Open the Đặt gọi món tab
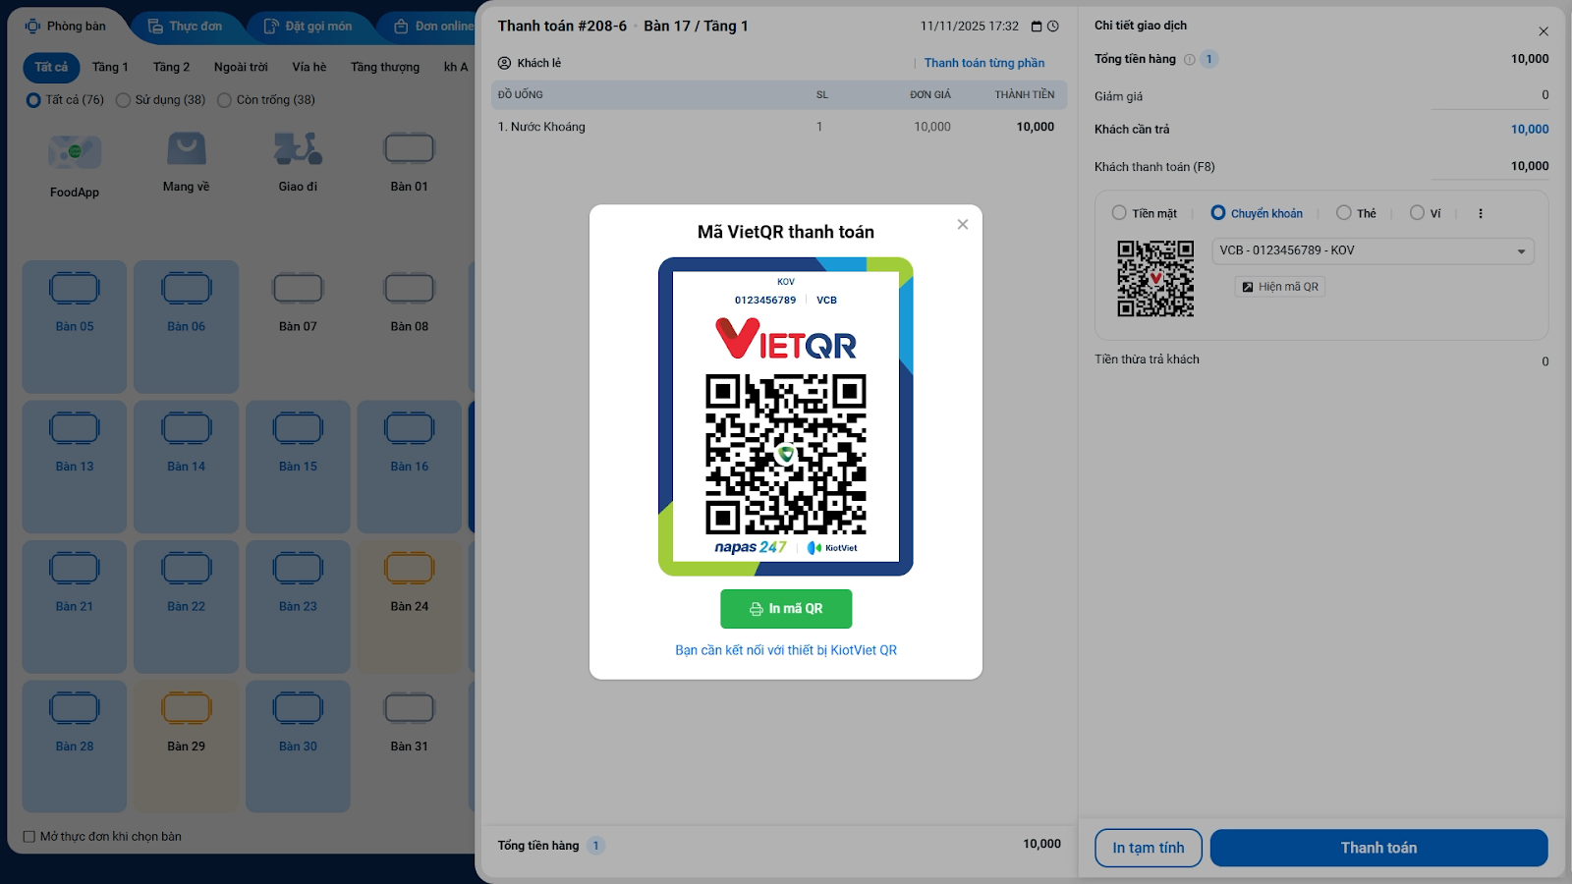1572x884 pixels. [x=308, y=27]
